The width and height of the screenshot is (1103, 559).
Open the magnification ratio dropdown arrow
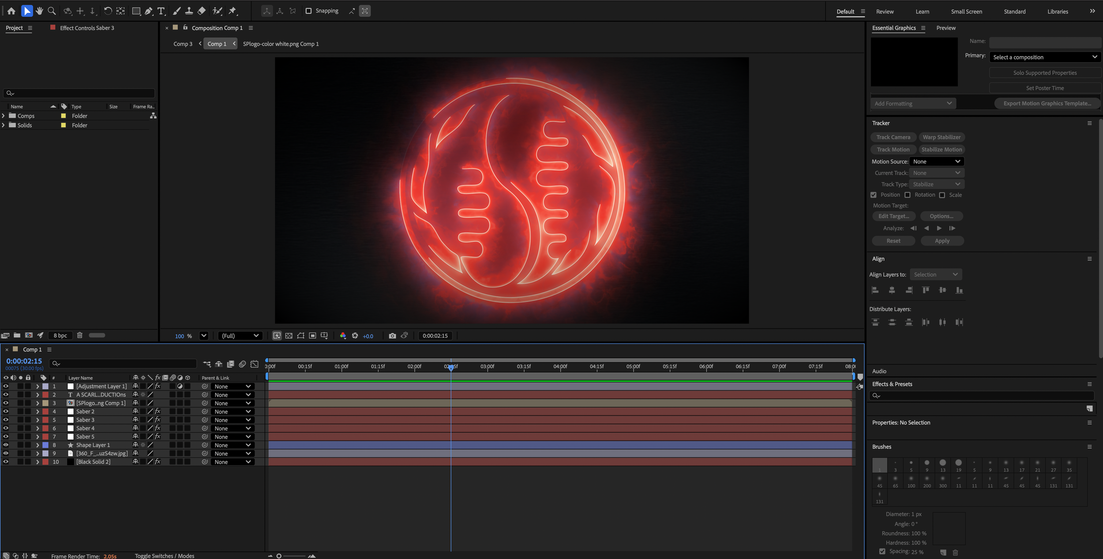203,336
